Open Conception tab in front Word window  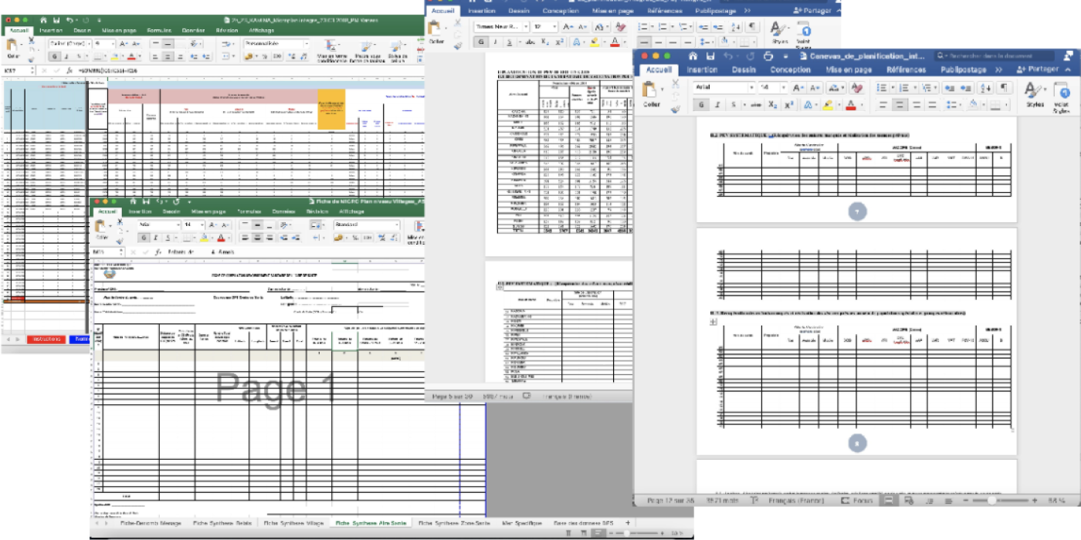pos(791,69)
